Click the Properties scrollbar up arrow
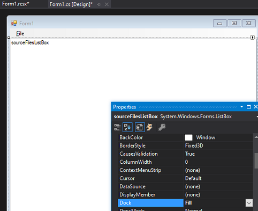 (256, 137)
